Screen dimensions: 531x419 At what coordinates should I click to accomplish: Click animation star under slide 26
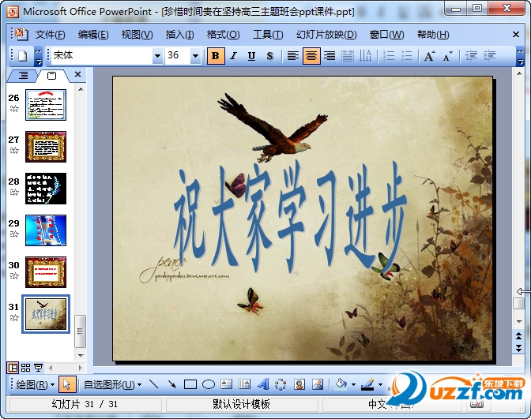click(14, 109)
